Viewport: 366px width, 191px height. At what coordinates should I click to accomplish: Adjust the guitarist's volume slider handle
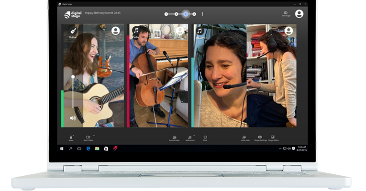click(73, 76)
